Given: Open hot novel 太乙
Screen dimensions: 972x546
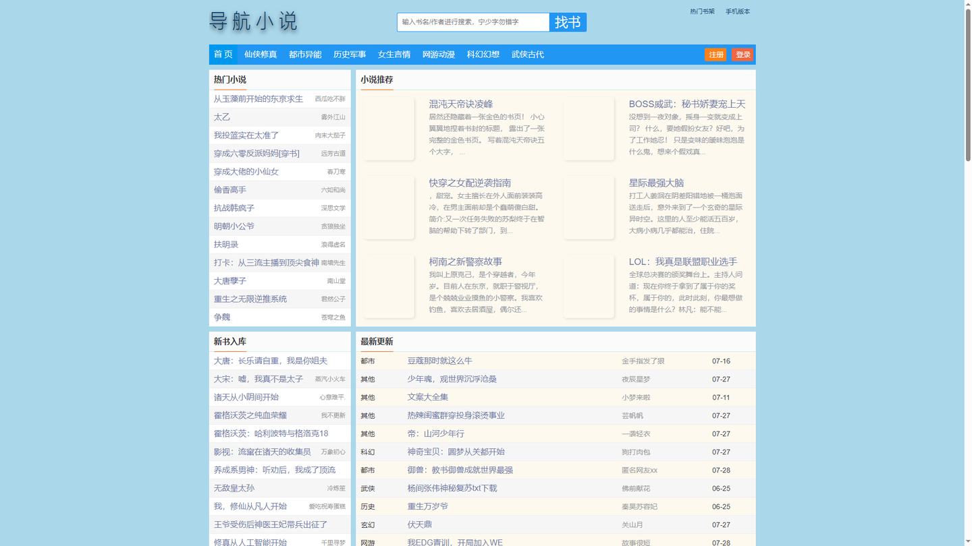Looking at the screenshot, I should click(x=222, y=117).
